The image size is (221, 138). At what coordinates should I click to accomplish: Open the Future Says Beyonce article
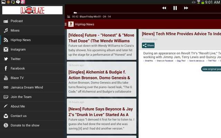click(102, 116)
